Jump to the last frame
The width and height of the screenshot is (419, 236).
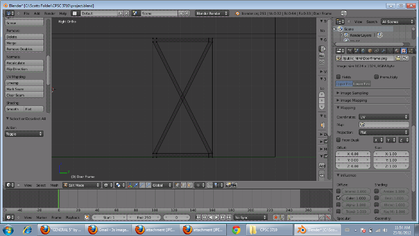tap(229, 217)
